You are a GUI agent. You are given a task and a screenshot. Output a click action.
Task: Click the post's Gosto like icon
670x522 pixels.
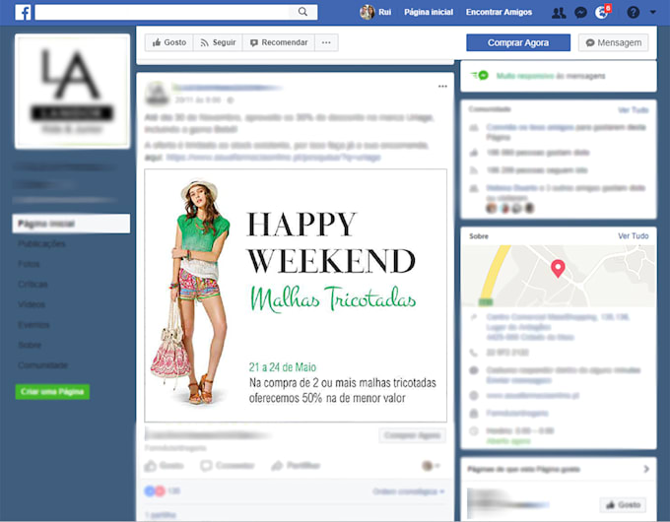coord(151,466)
